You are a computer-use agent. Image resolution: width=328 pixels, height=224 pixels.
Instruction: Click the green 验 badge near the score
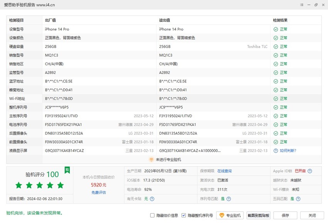tap(67, 170)
